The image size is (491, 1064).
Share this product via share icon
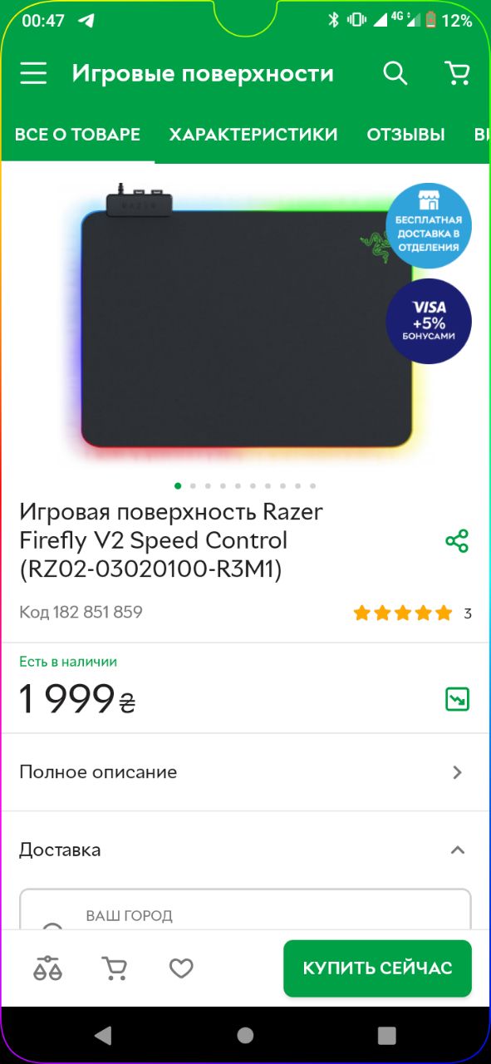click(x=457, y=541)
